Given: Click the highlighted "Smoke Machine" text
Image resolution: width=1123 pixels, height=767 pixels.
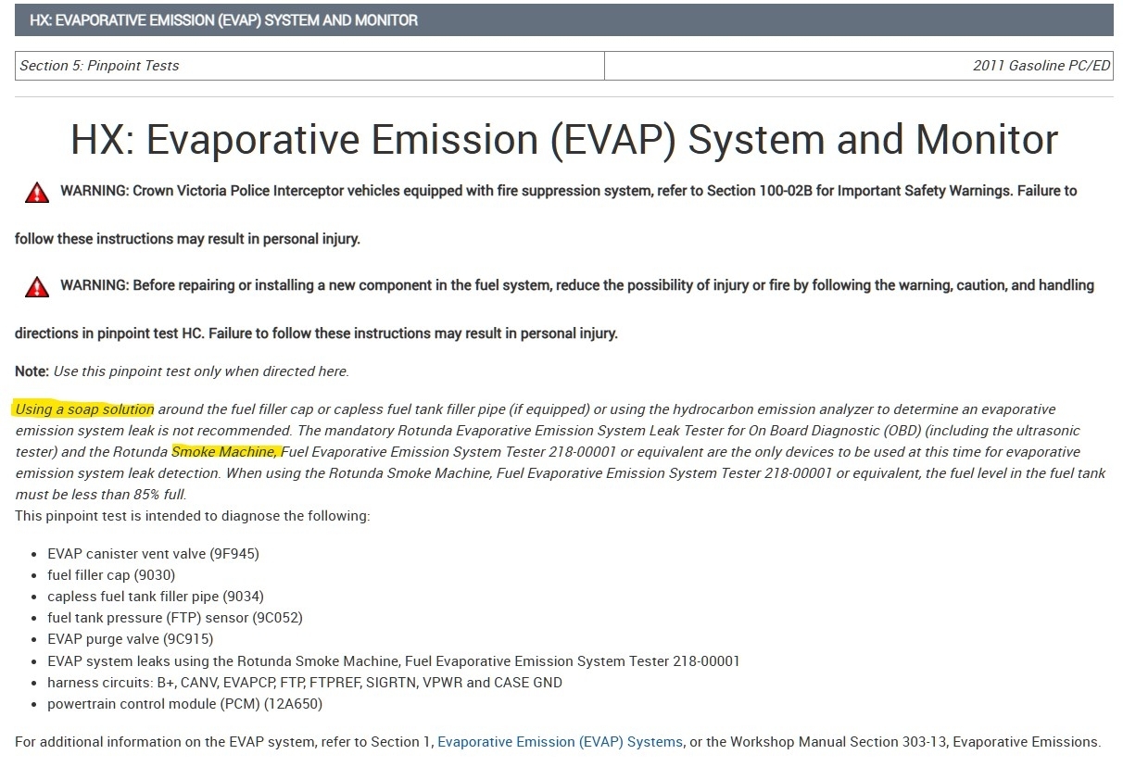Looking at the screenshot, I should [224, 452].
